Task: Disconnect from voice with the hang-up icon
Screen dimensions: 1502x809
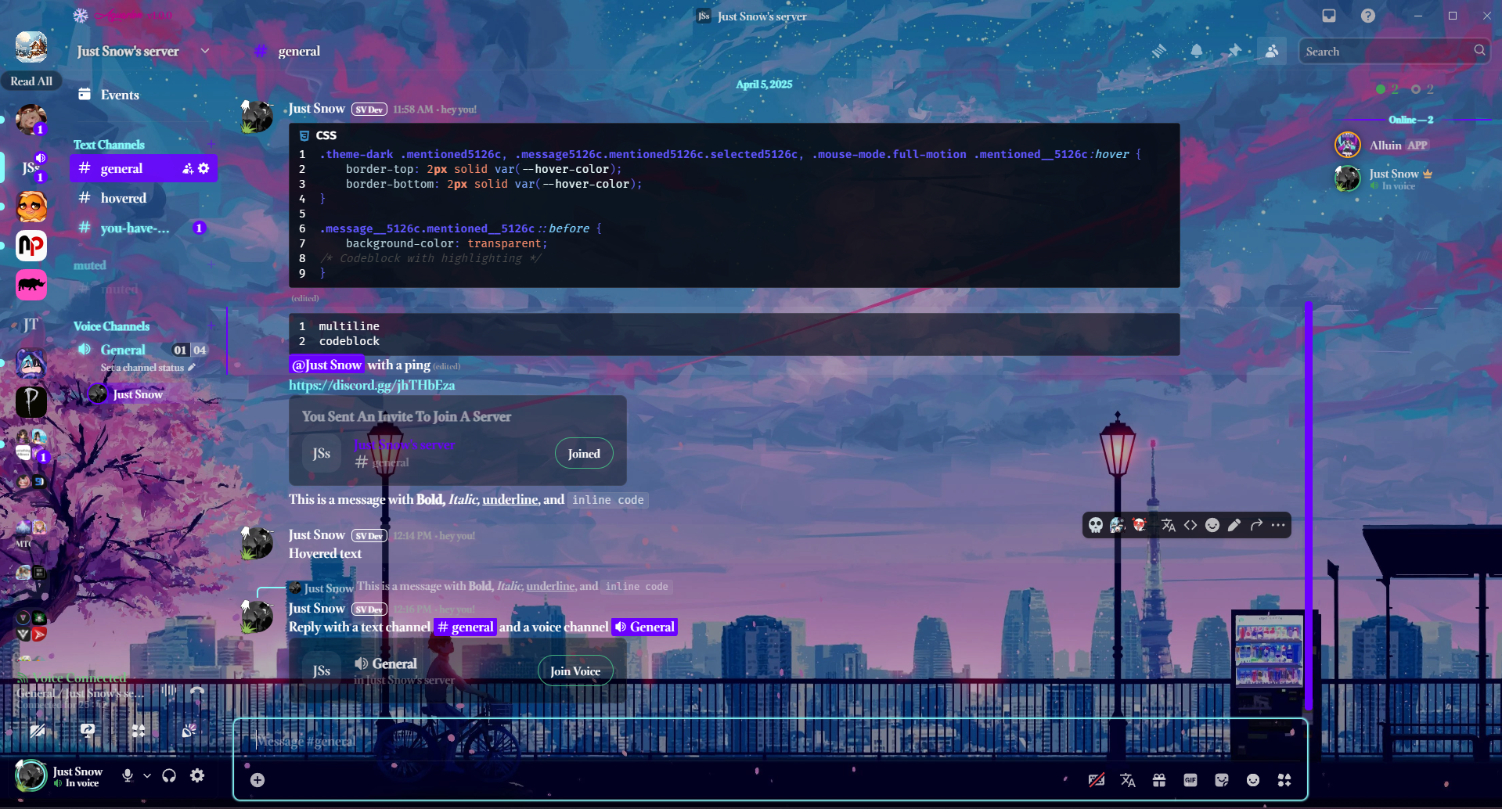Action: [x=197, y=691]
